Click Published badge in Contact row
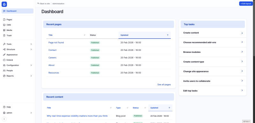 pyautogui.click(x=95, y=50)
